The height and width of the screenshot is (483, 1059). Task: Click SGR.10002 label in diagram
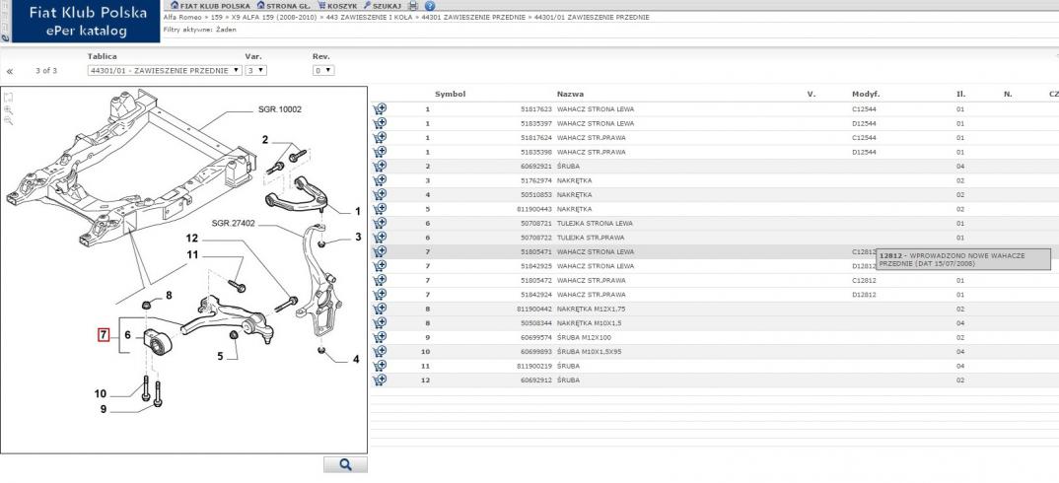[280, 108]
